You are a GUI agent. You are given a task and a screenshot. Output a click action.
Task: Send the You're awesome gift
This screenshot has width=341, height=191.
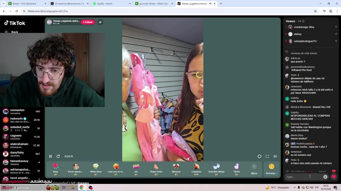(x=76, y=169)
